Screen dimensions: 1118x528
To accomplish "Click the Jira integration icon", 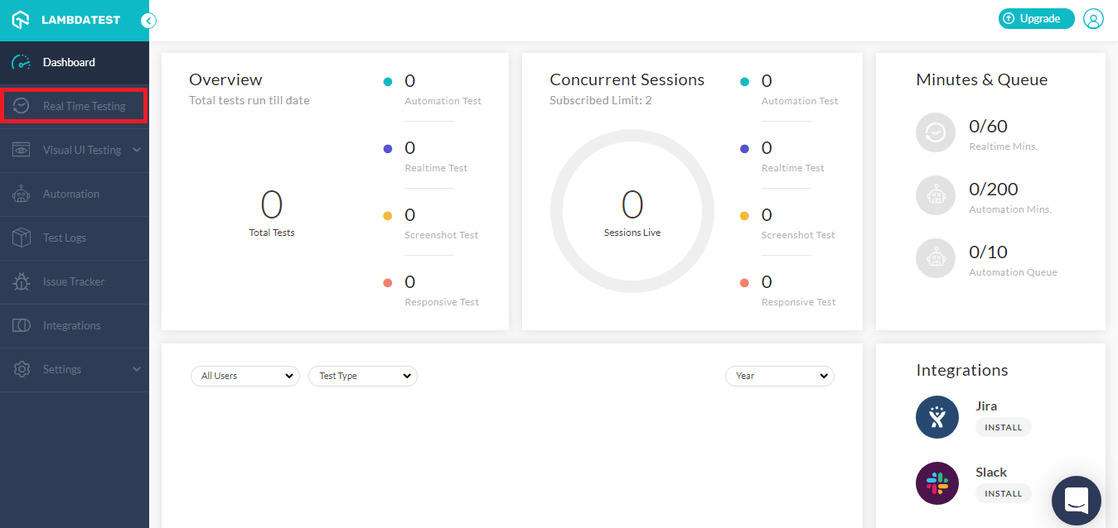I will tap(937, 416).
